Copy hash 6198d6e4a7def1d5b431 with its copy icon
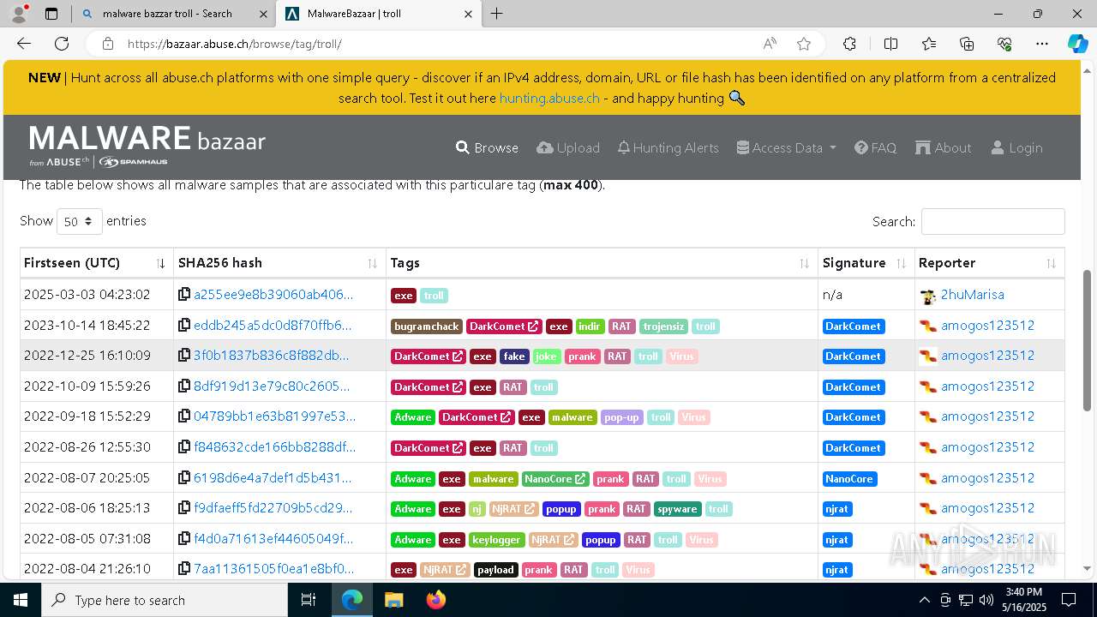The height and width of the screenshot is (617, 1097). tap(183, 478)
